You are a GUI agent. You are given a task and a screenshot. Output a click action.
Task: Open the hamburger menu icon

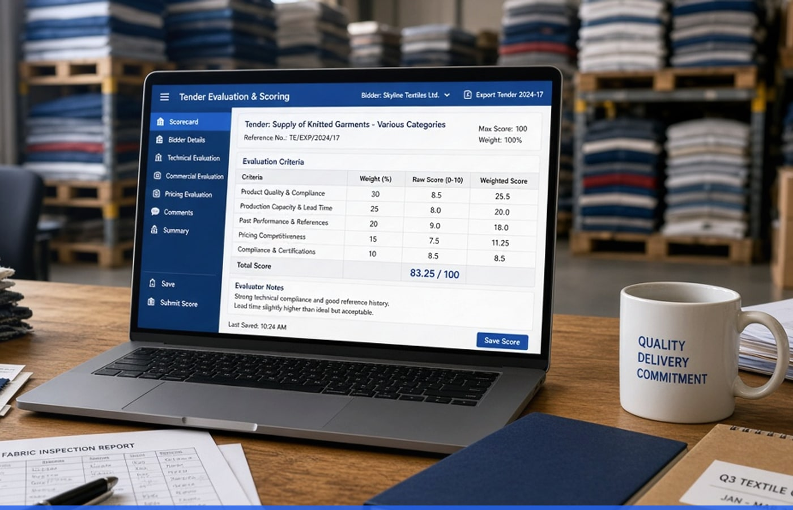[164, 97]
